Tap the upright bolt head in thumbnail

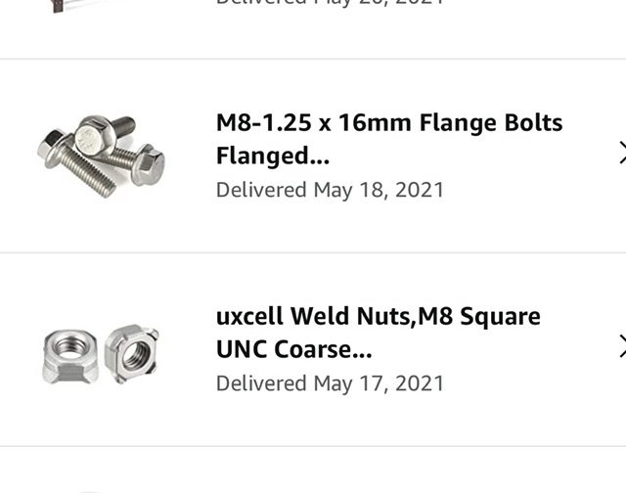pyautogui.click(x=94, y=137)
